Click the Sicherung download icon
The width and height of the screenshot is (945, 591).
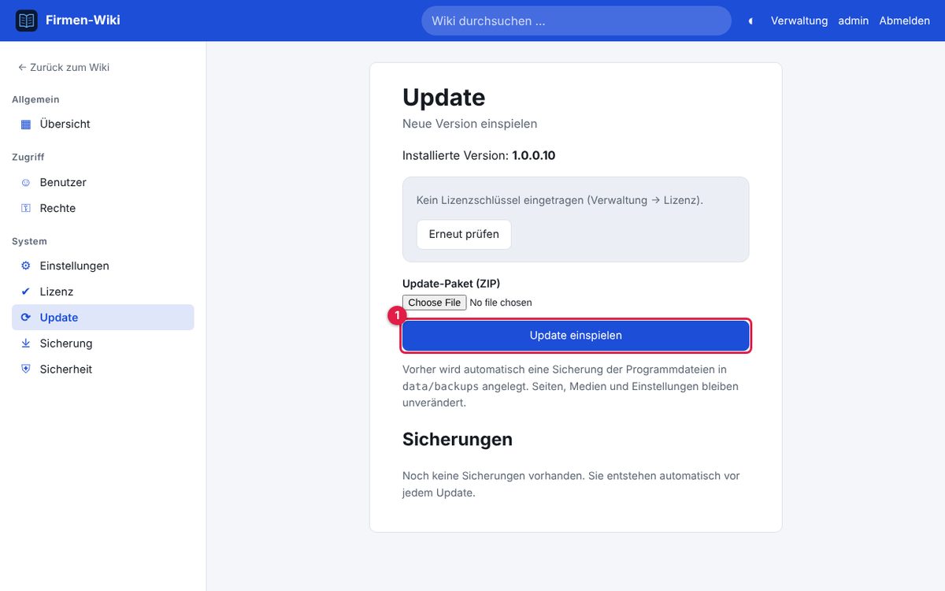point(25,344)
